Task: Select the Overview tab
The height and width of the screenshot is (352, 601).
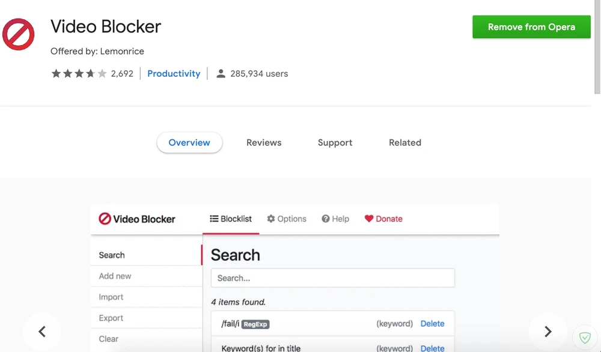Action: coord(189,143)
